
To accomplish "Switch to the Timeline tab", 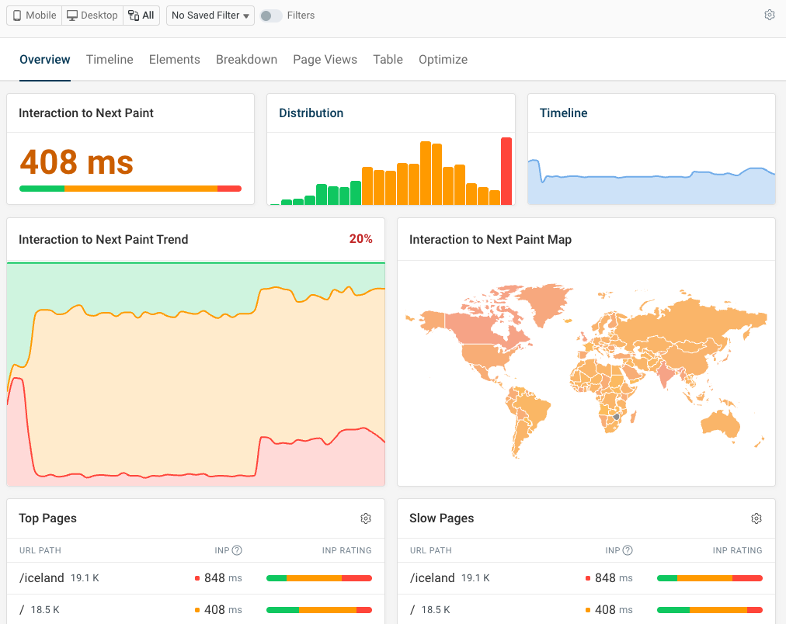I will click(110, 59).
